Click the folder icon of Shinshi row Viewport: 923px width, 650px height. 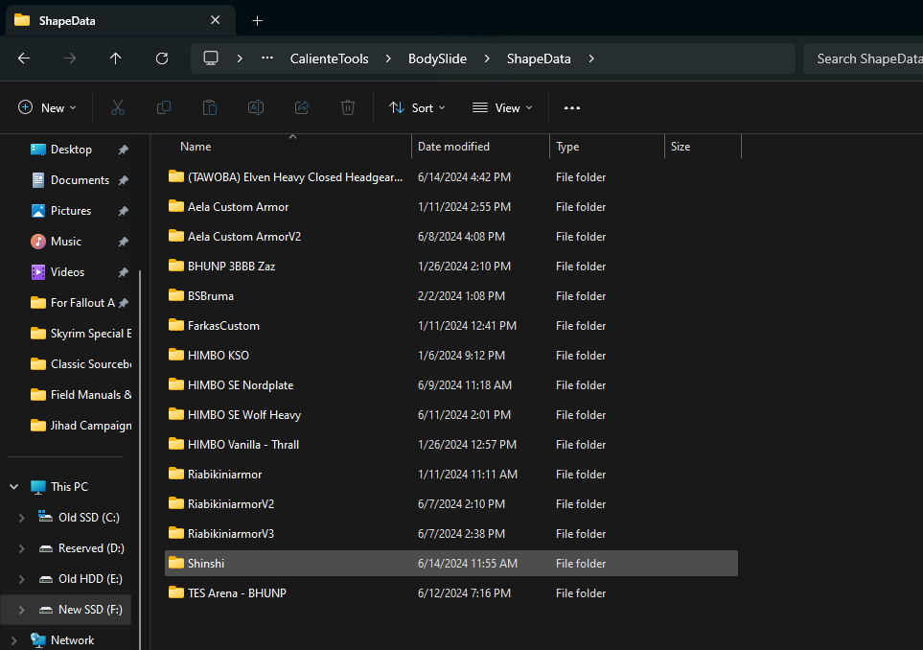coord(176,563)
